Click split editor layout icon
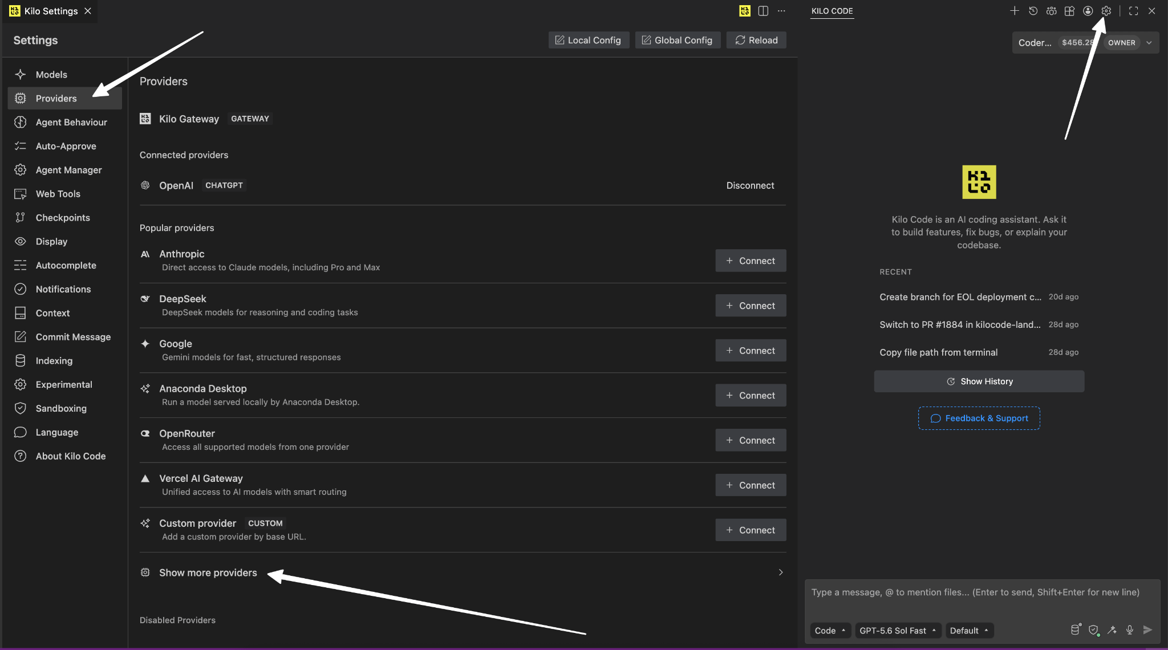This screenshot has width=1168, height=650. tap(763, 11)
